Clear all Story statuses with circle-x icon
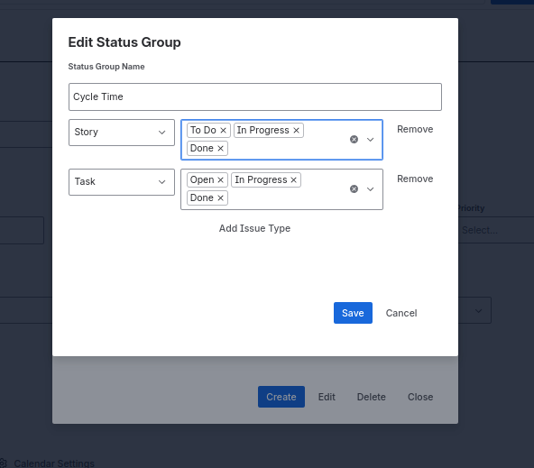 [x=354, y=139]
